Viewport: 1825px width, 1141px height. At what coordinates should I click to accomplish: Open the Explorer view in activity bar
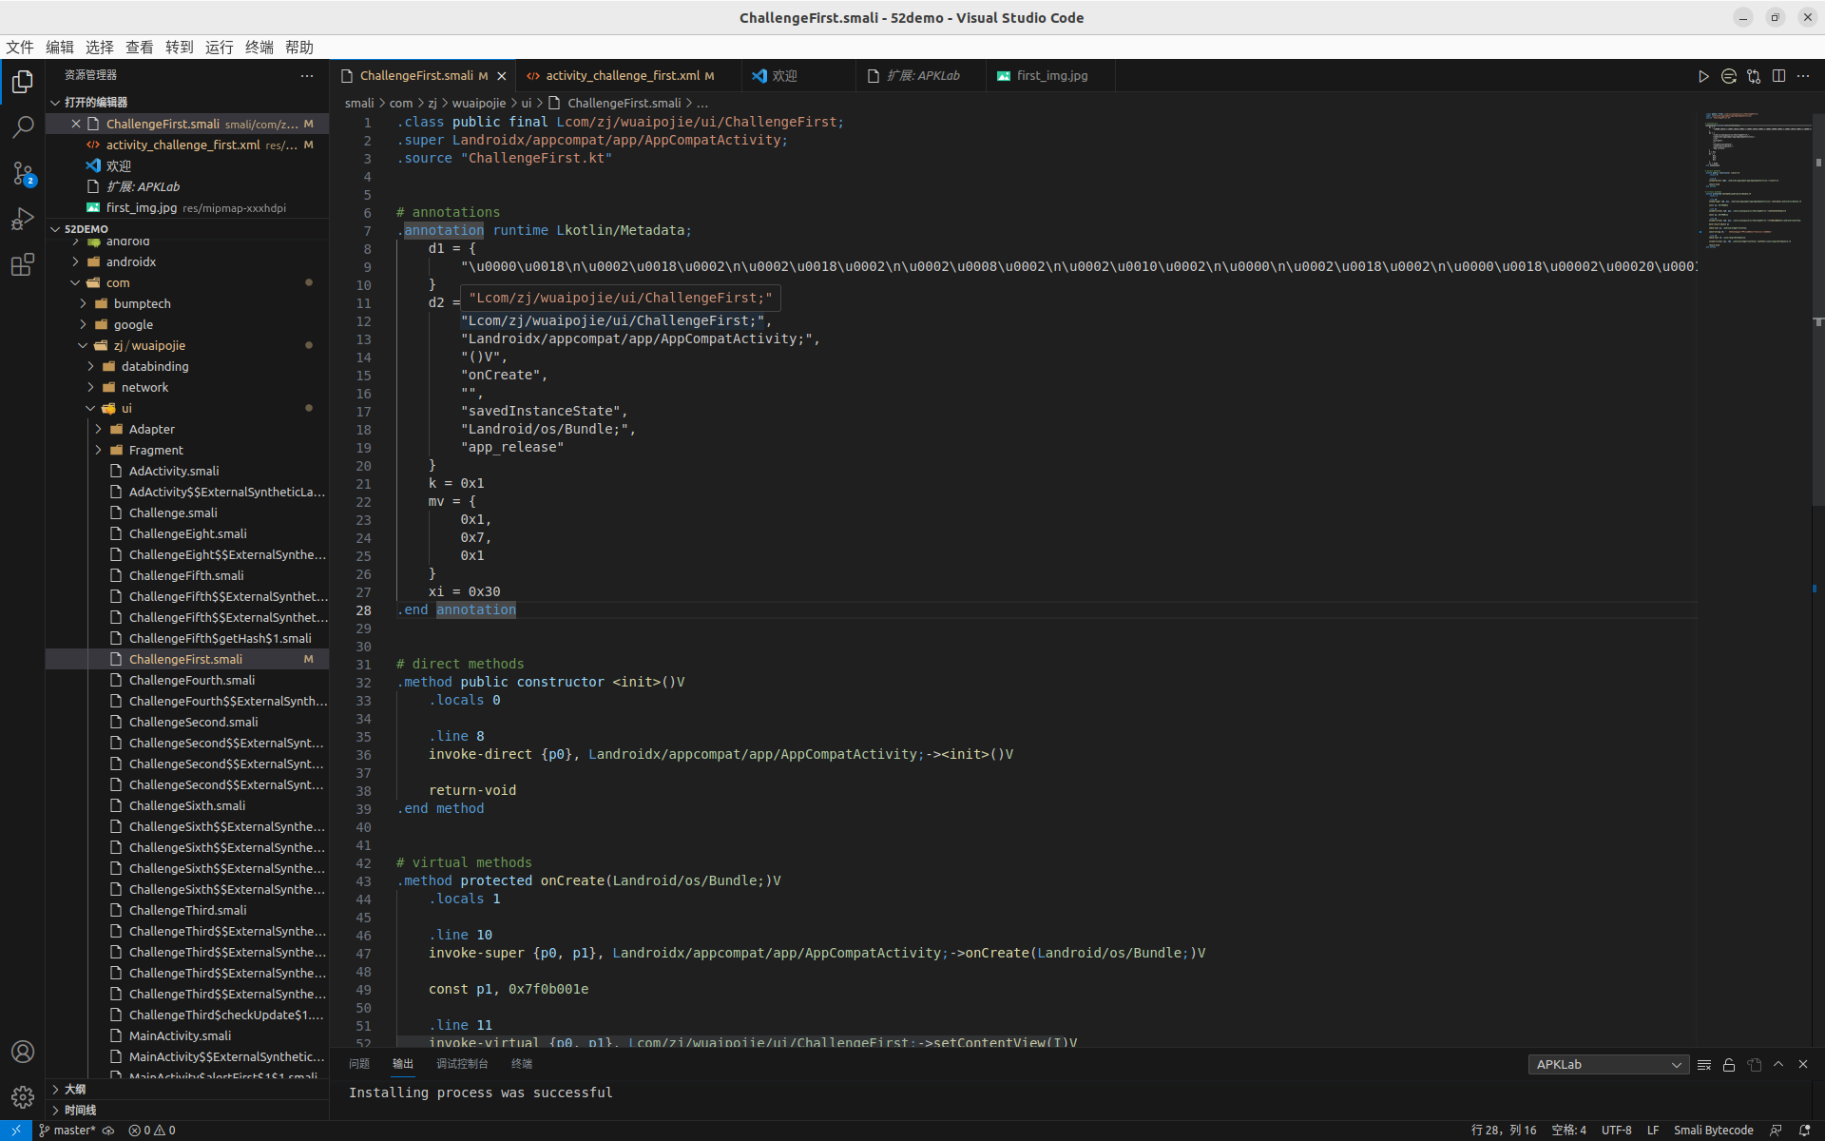click(x=23, y=82)
